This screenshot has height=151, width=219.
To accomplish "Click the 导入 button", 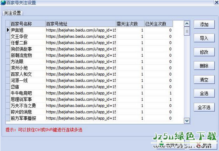I will [x=204, y=38].
